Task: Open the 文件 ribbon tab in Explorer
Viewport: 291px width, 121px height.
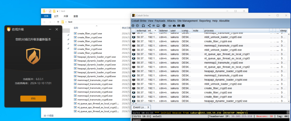Action: click(x=46, y=16)
